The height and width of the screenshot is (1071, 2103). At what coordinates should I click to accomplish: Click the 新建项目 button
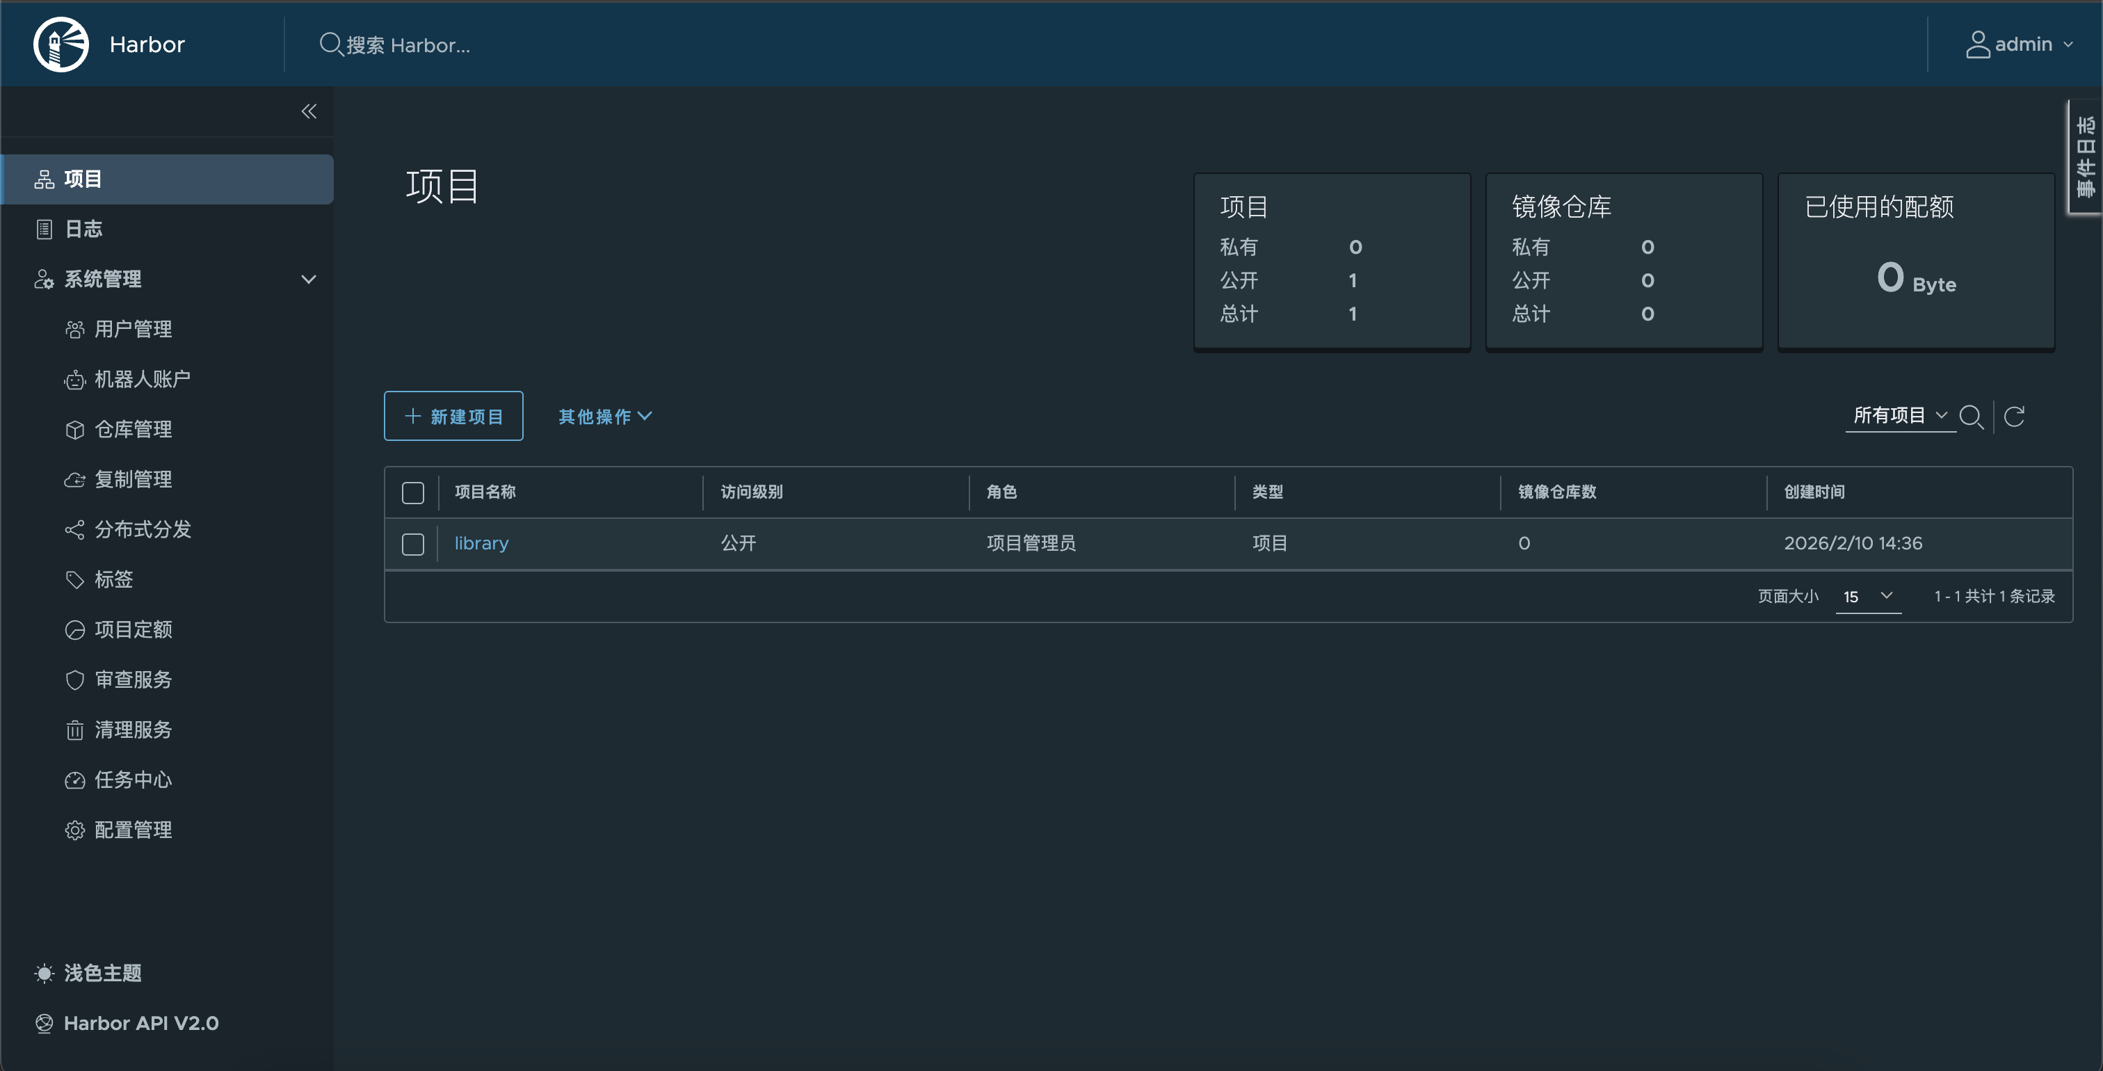point(454,417)
